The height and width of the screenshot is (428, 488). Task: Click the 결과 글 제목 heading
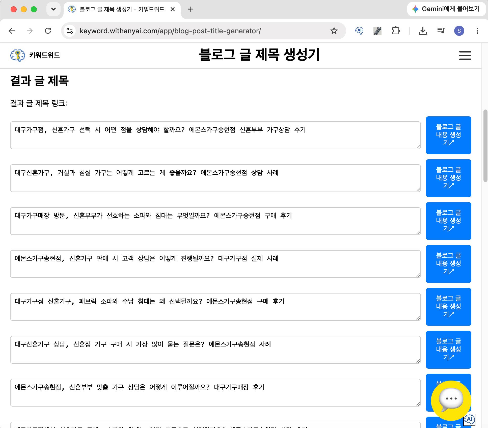pyautogui.click(x=39, y=81)
